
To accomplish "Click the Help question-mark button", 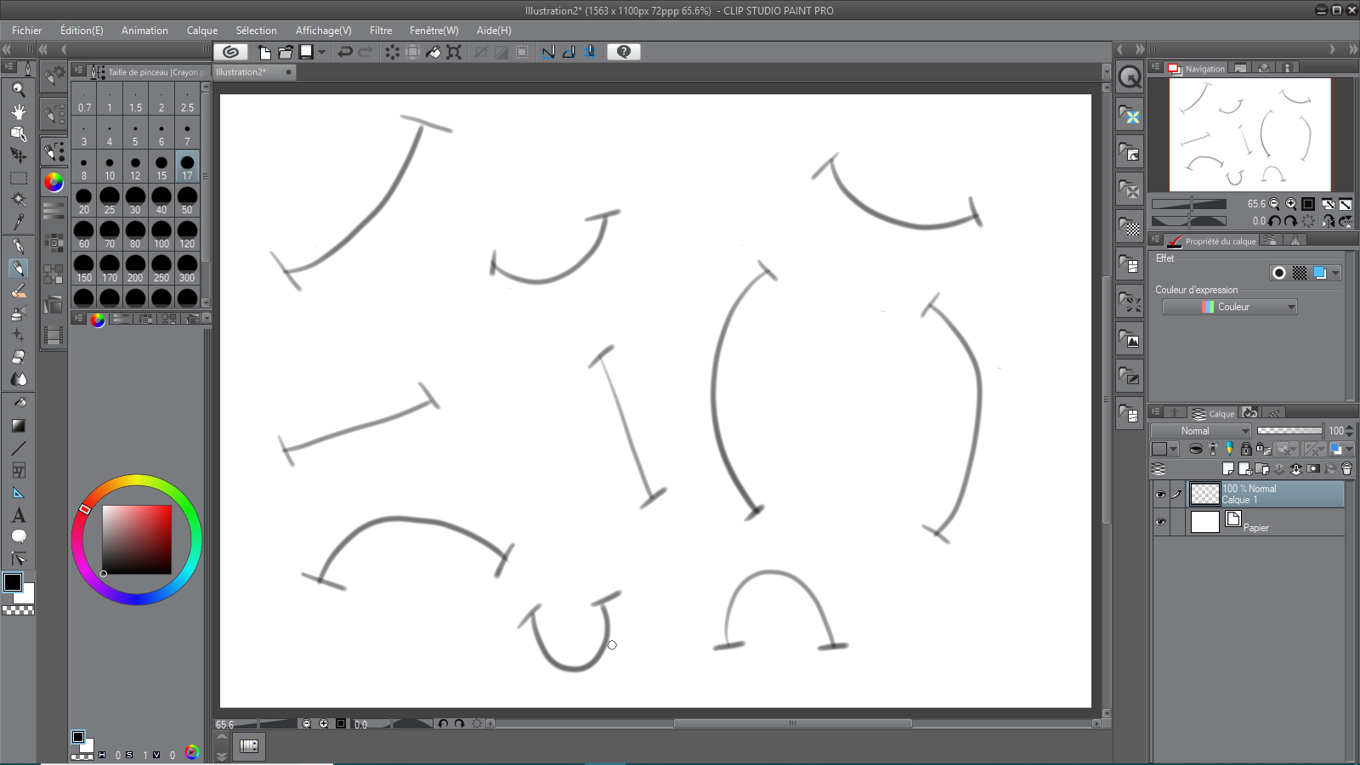I will click(623, 52).
